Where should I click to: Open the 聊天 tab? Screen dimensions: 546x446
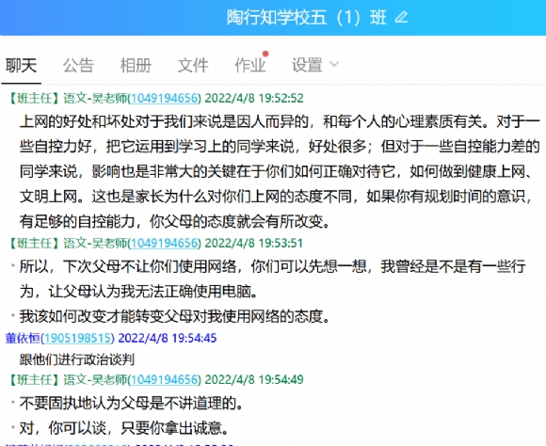click(x=21, y=65)
